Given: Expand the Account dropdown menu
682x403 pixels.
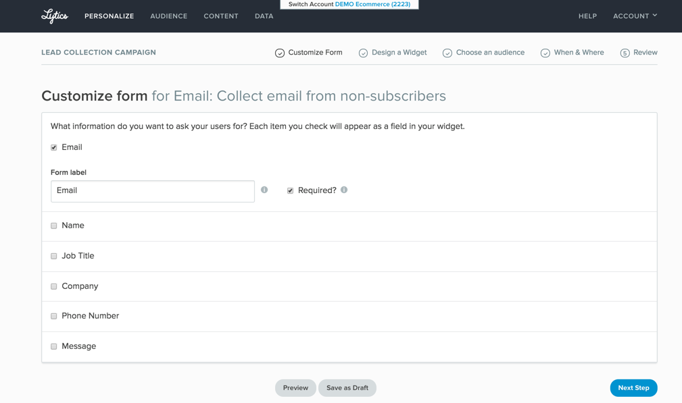Looking at the screenshot, I should pyautogui.click(x=635, y=16).
